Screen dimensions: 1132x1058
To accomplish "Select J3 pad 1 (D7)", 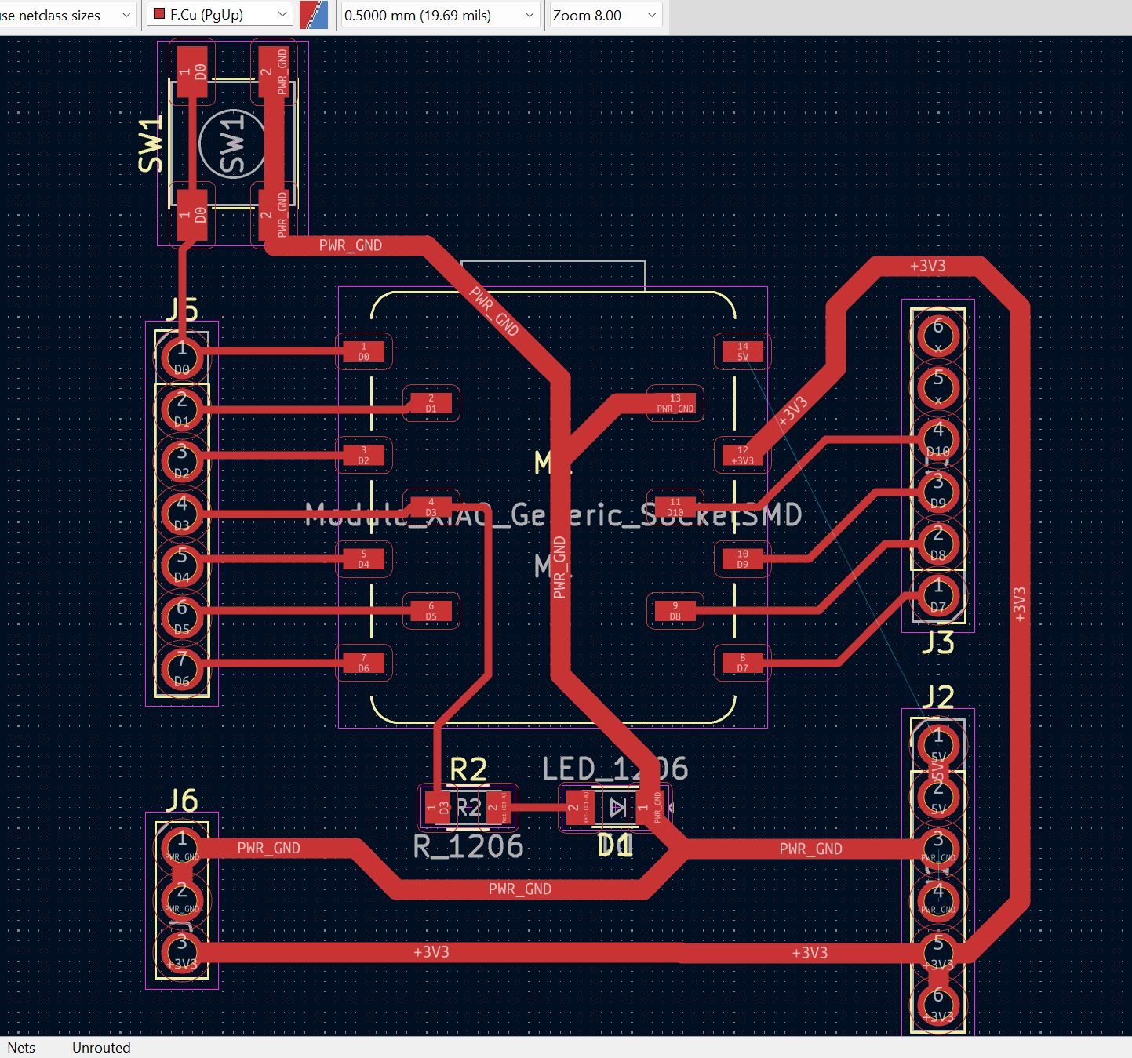I will [937, 594].
